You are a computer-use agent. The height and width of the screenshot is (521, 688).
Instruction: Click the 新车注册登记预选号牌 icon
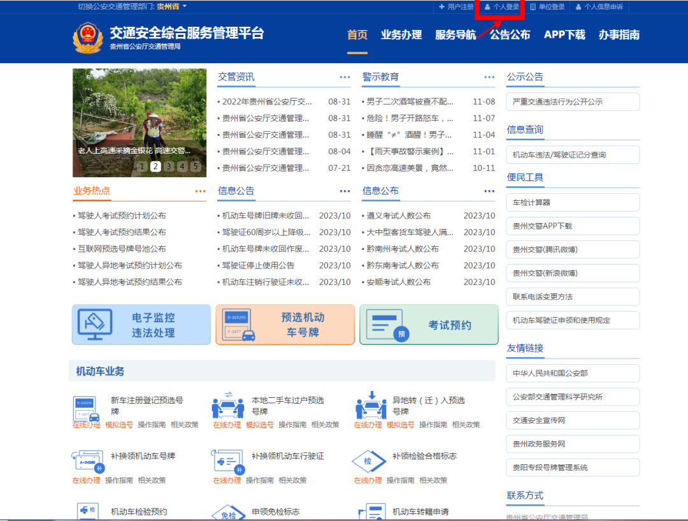(x=86, y=409)
